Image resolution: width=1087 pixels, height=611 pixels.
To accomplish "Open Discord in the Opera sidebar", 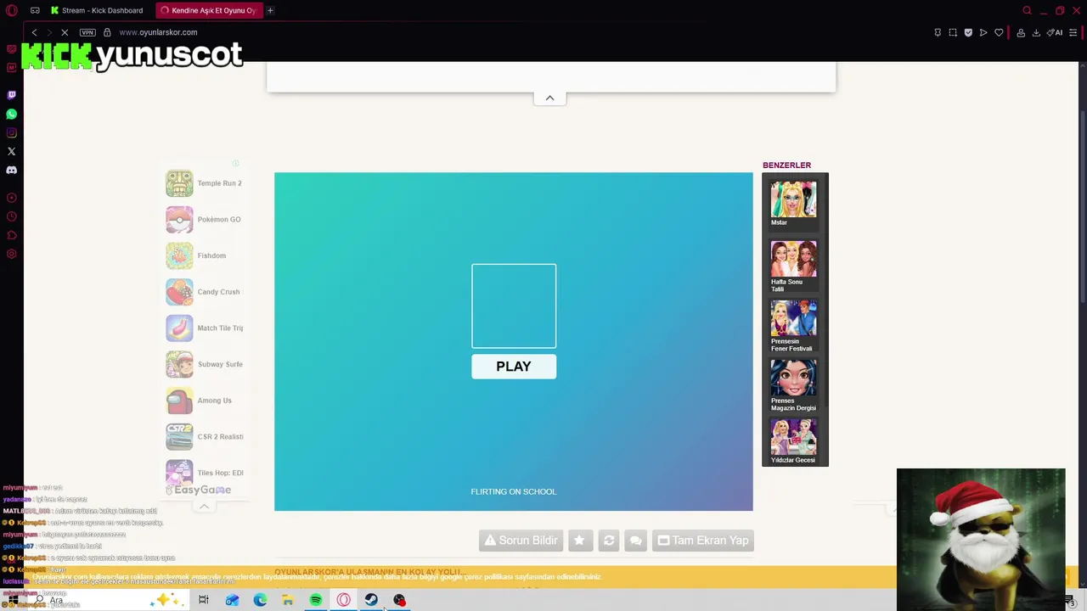I will tap(12, 170).
